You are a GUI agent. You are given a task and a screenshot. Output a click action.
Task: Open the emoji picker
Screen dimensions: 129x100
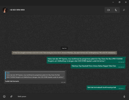4,96
